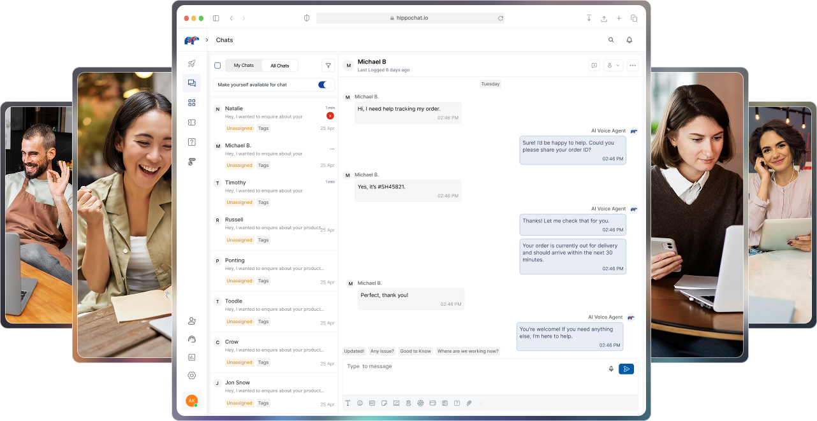Open the reports chart icon in sidebar
The image size is (817, 421).
191,357
